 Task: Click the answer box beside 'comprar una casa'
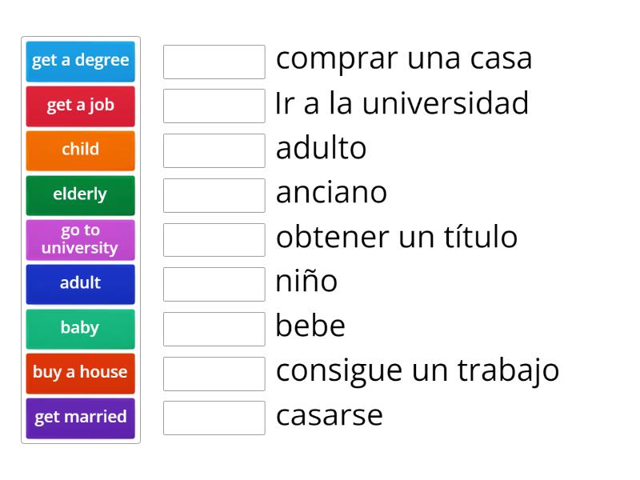(x=214, y=60)
